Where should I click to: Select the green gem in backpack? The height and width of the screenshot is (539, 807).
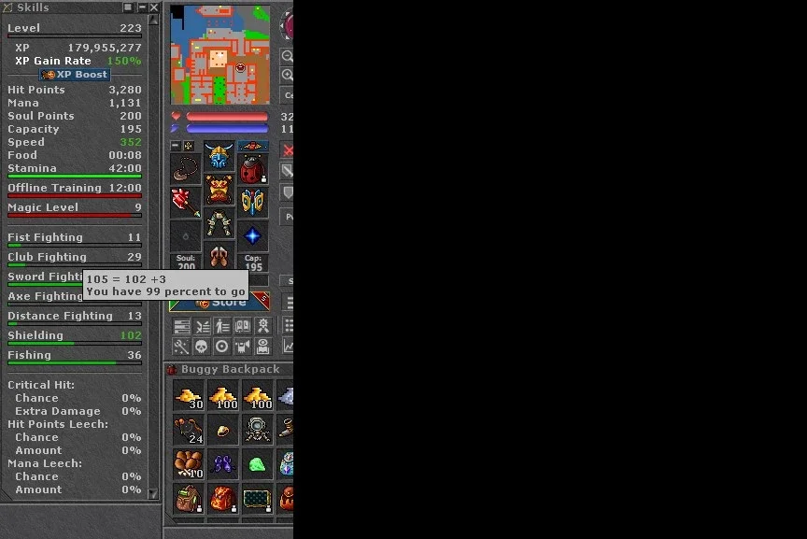(x=258, y=464)
